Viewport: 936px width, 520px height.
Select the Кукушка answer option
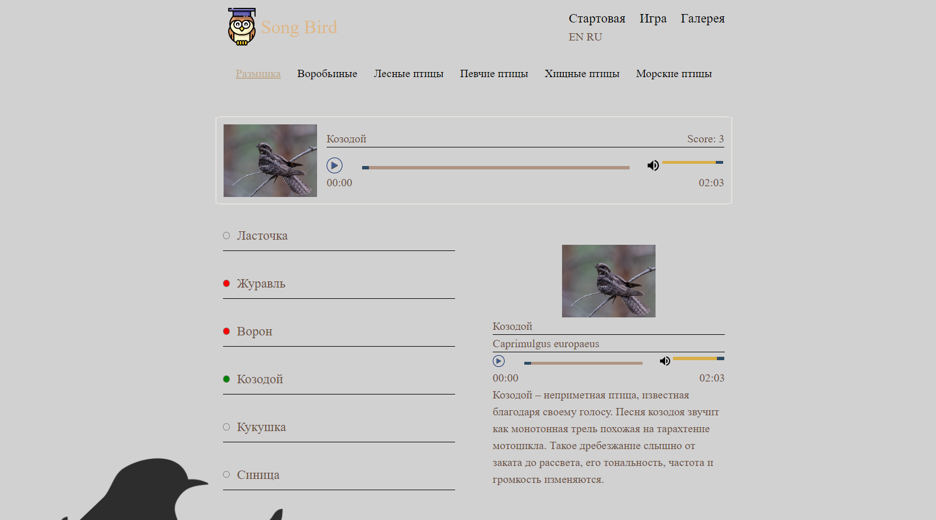339,427
